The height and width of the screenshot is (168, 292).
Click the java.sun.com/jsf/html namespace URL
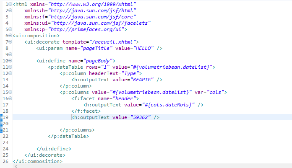coord(92,10)
